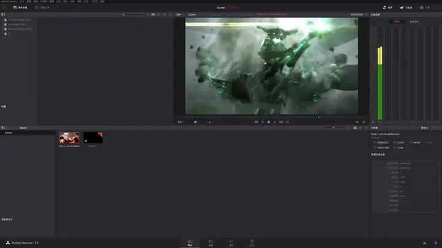
Task: Click the jog wheel control under the viewer
Action: pyautogui.click(x=210, y=122)
